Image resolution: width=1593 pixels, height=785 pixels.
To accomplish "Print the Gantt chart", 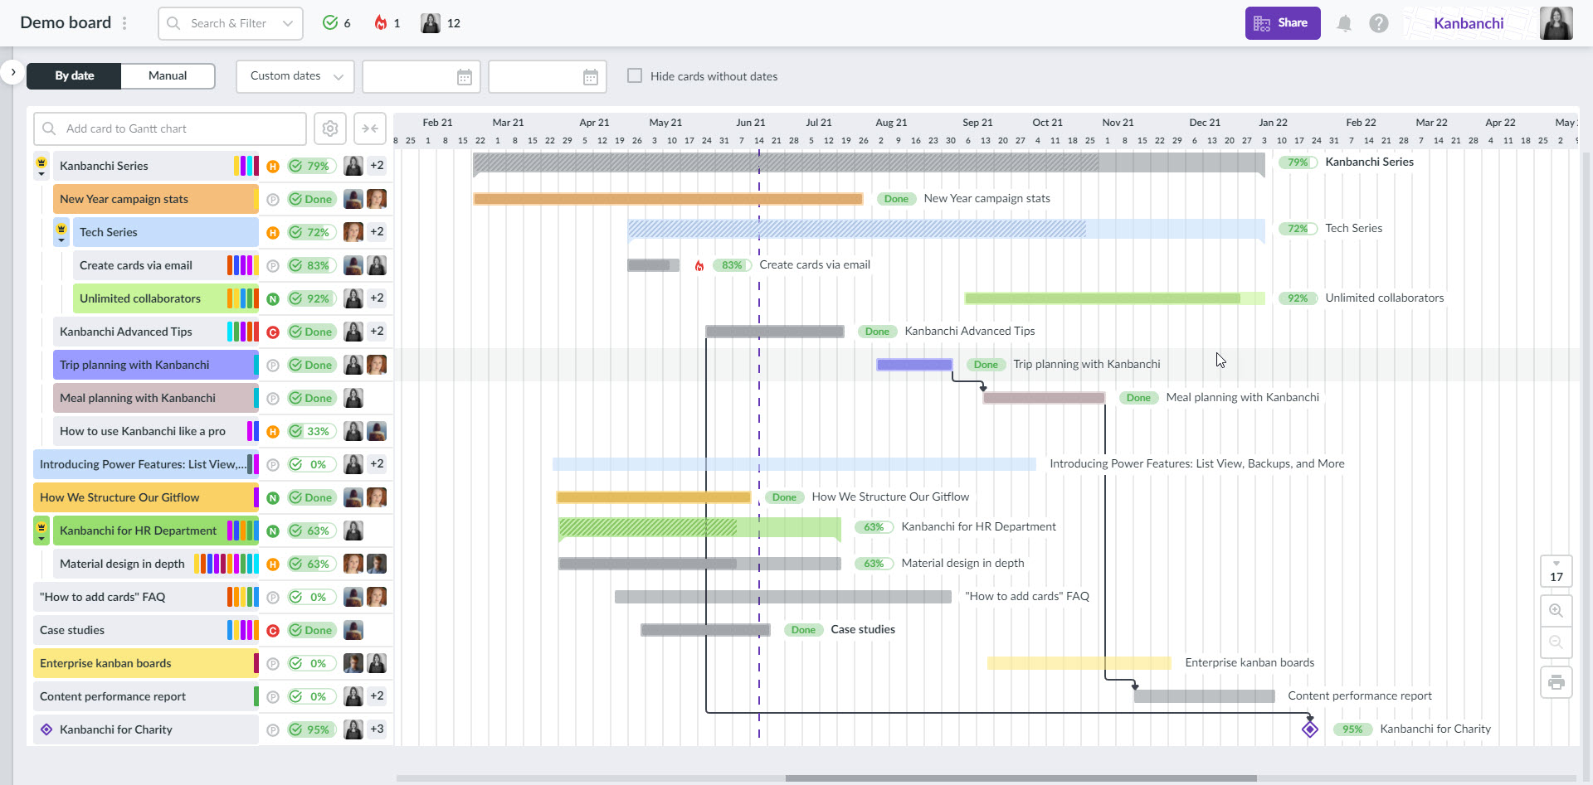I will pyautogui.click(x=1556, y=682).
